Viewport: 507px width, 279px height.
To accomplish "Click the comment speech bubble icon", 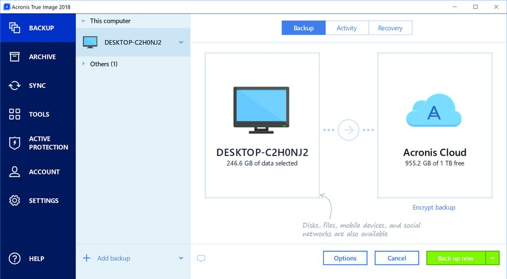I will [x=201, y=258].
